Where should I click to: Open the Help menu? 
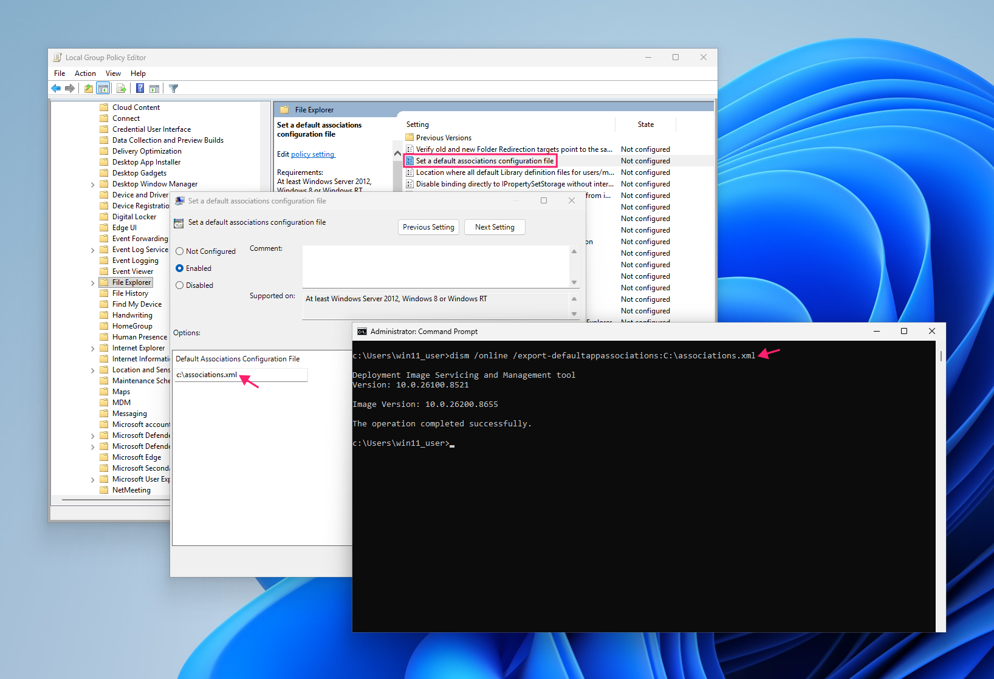coord(138,73)
